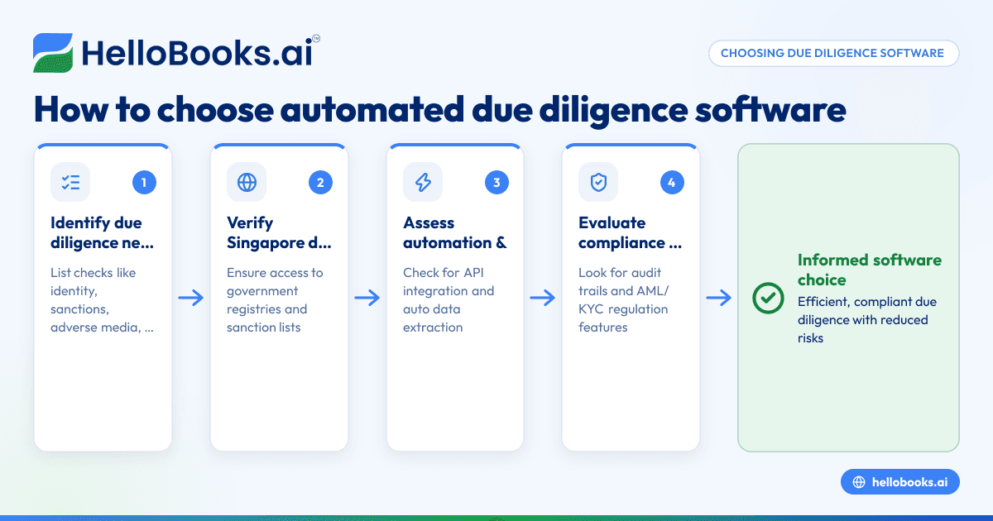
Task: Open the hellobooks.ai link badge
Action: tap(900, 482)
